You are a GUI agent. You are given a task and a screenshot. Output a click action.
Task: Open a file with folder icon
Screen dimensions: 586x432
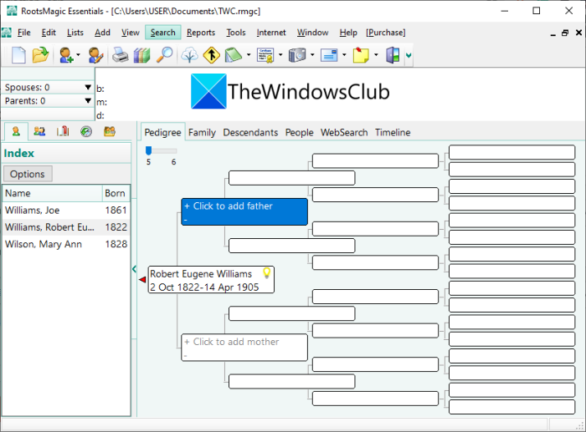tap(40, 55)
